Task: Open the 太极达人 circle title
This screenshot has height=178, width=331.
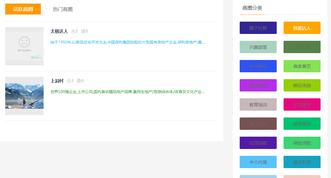Action: click(x=59, y=31)
